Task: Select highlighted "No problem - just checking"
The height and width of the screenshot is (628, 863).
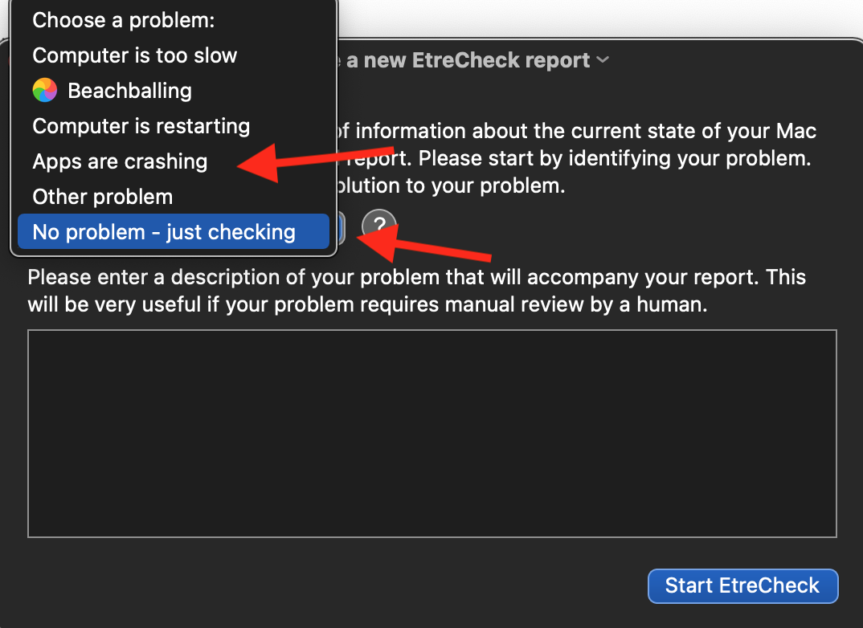Action: 174,231
